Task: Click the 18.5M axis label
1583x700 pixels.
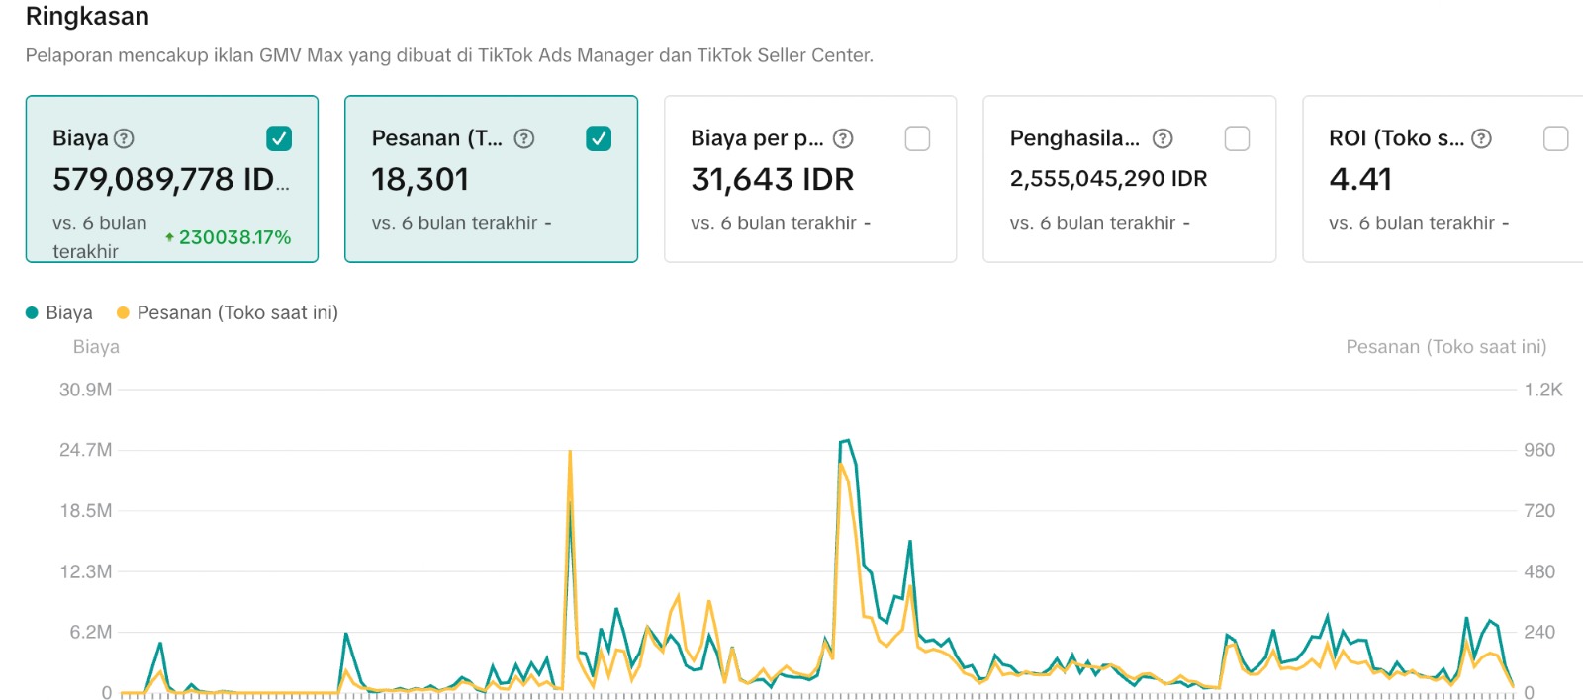Action: 85,511
